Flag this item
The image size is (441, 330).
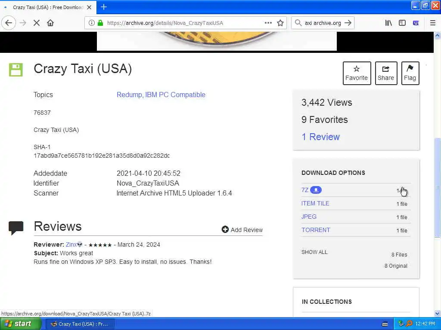coord(410,73)
